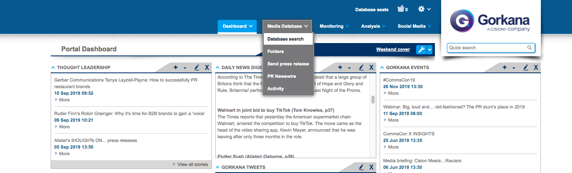This screenshot has width=572, height=173.
Task: Edit the Daily News Digest panel
Action: pos(361,67)
